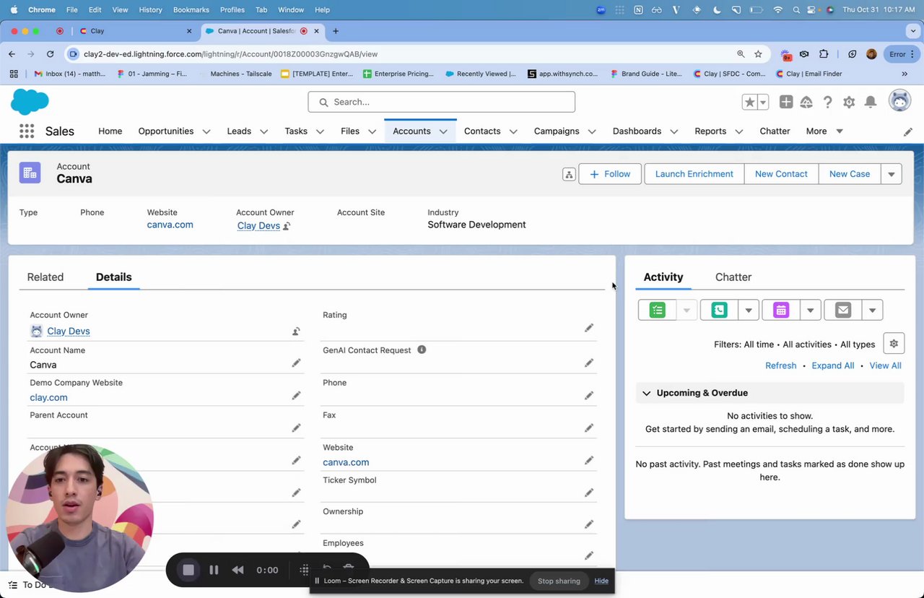Open dropdown next to New Event icon
The image size is (924, 598).
point(811,311)
